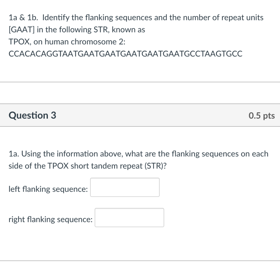Click the question 1a instructions text
Image resolution: width=280 pixels, height=263 pixels.
(x=138, y=160)
